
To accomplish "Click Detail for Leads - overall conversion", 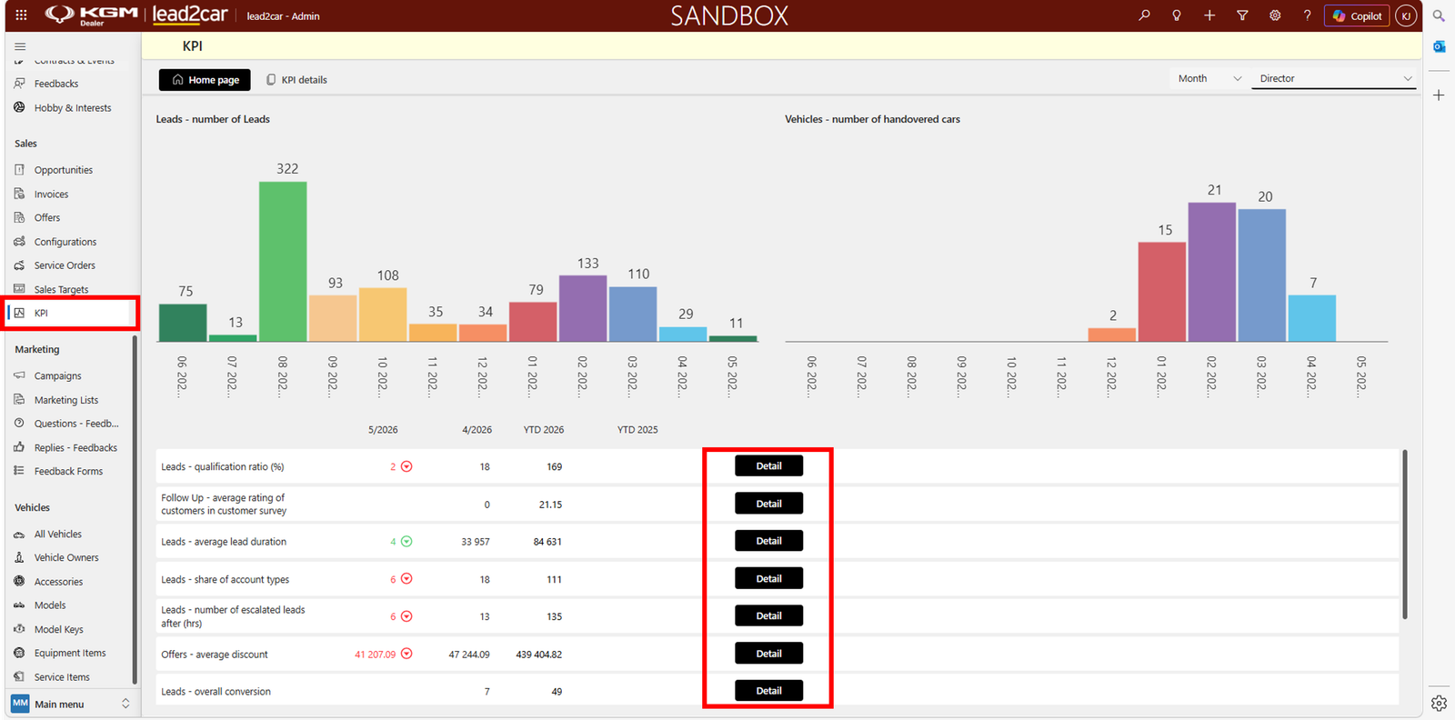I will [x=768, y=691].
